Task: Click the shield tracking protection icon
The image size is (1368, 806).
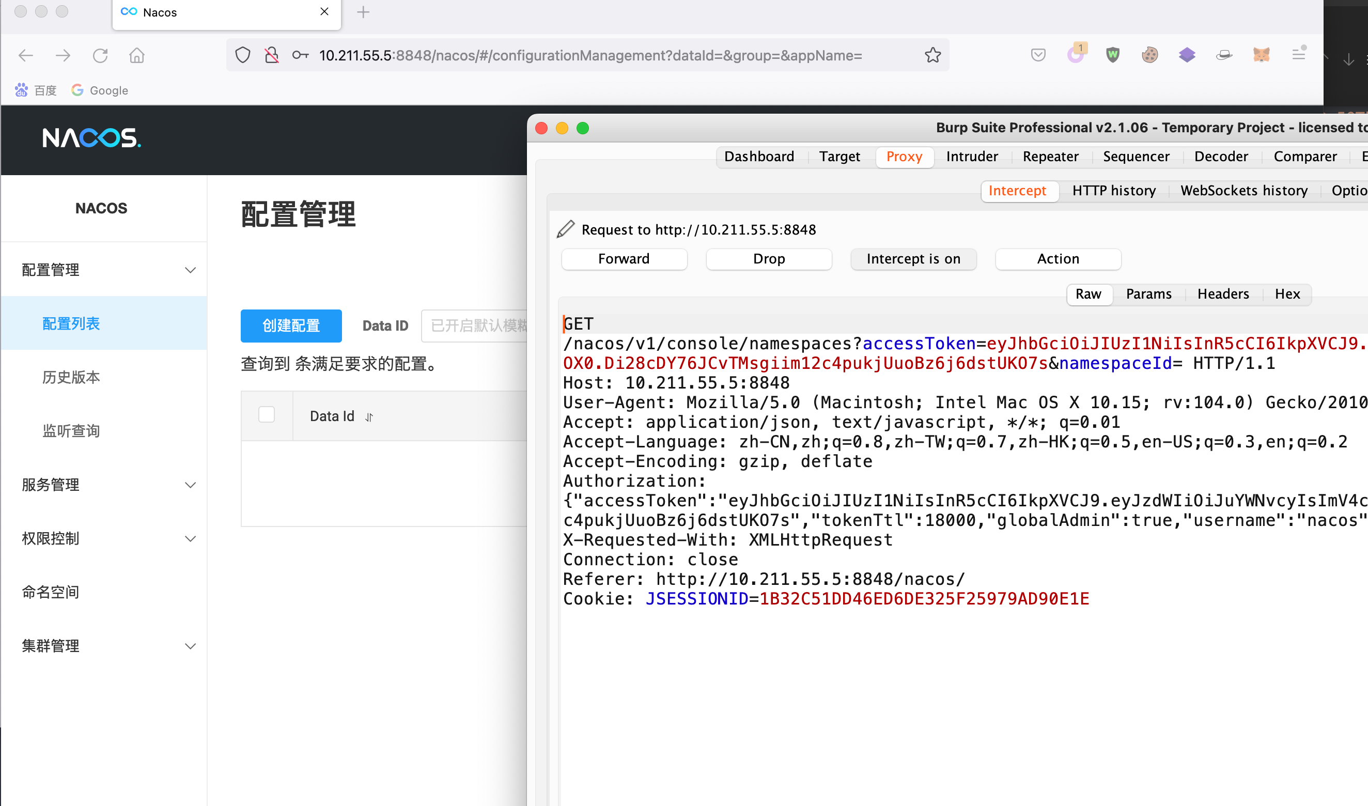Action: point(243,55)
